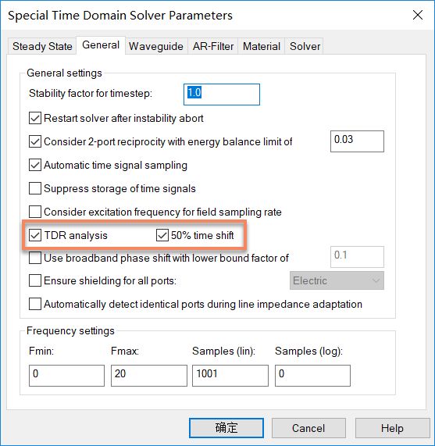Screen dimensions: 435x446
Task: Click the Samples (lin) field
Action: pyautogui.click(x=230, y=376)
